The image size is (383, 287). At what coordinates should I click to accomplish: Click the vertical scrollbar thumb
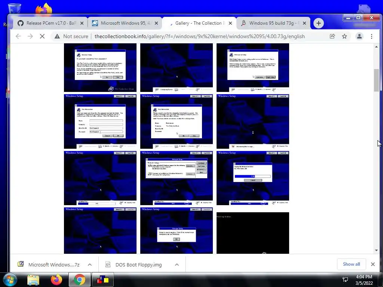coord(376,81)
